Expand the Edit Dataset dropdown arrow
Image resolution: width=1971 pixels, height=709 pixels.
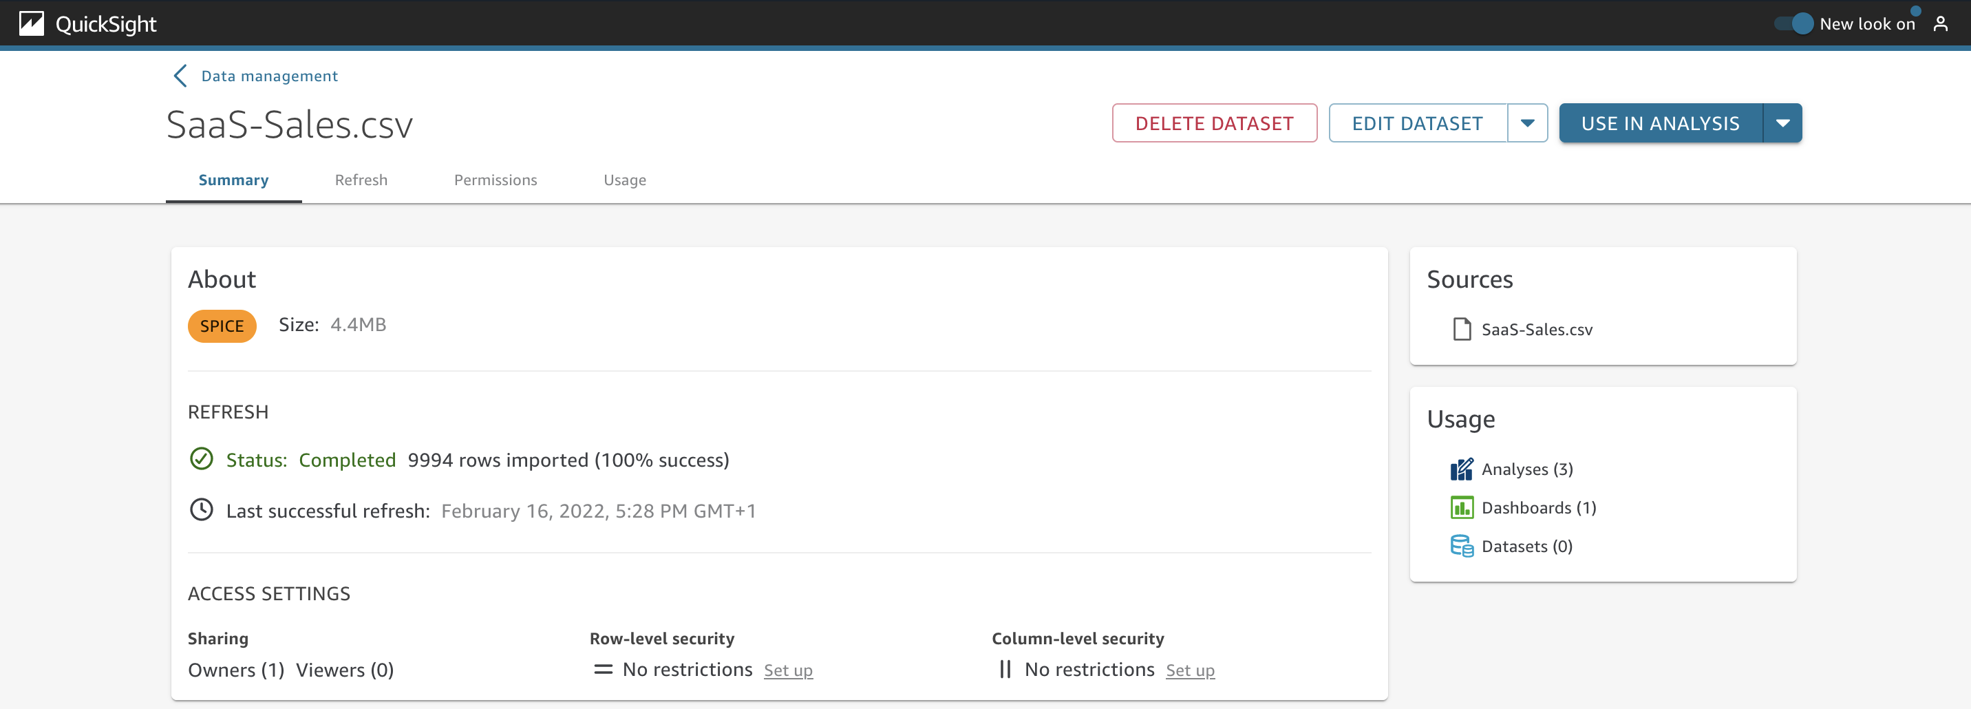tap(1527, 123)
